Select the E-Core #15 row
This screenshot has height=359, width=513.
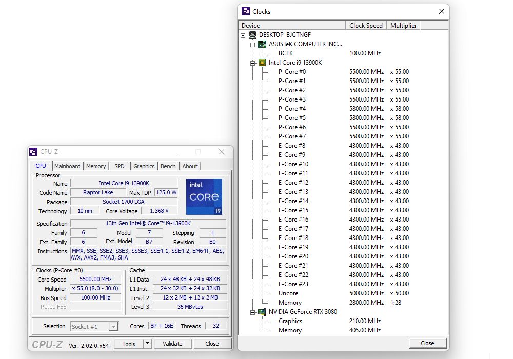[x=344, y=210]
